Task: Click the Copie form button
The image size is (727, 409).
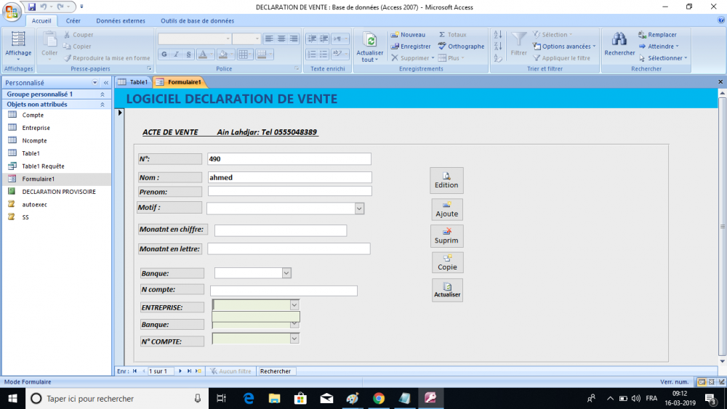Action: (447, 263)
